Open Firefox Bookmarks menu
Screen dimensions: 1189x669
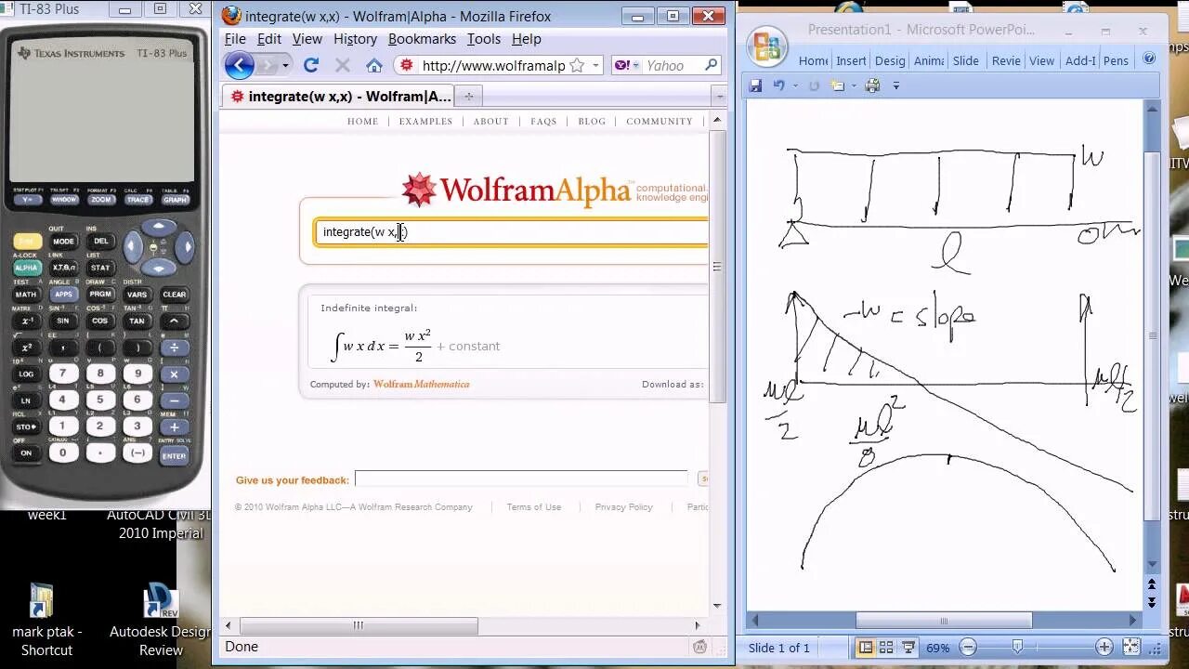pyautogui.click(x=422, y=39)
